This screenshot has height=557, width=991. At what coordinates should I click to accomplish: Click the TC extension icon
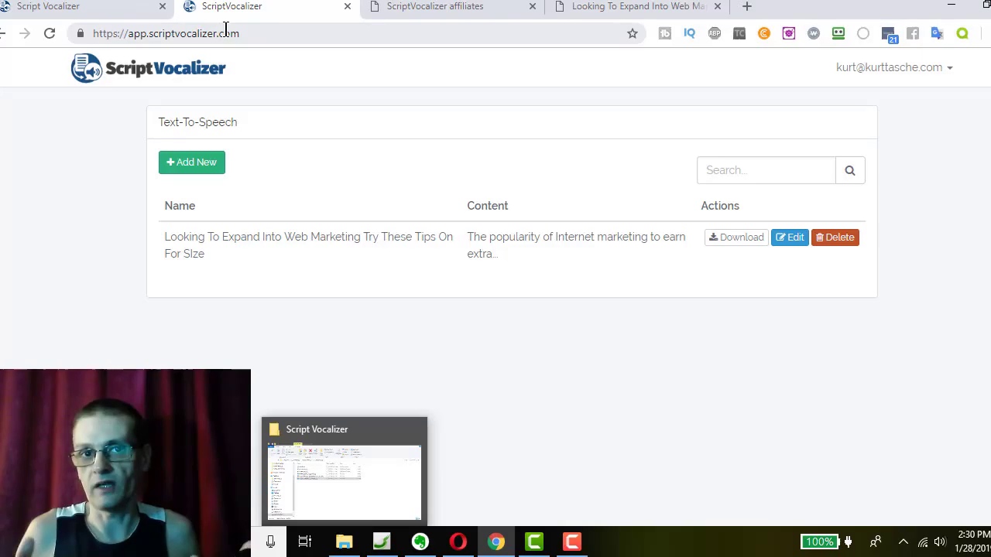[x=739, y=33]
